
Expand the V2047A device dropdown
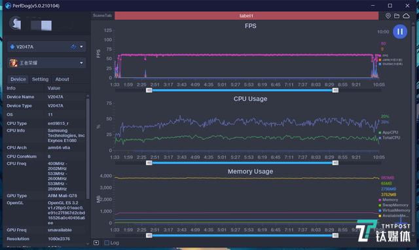pyautogui.click(x=81, y=47)
